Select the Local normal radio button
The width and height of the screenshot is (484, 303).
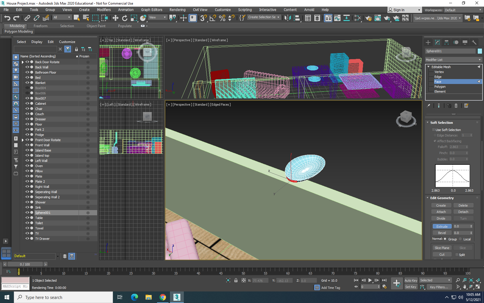[460, 239]
